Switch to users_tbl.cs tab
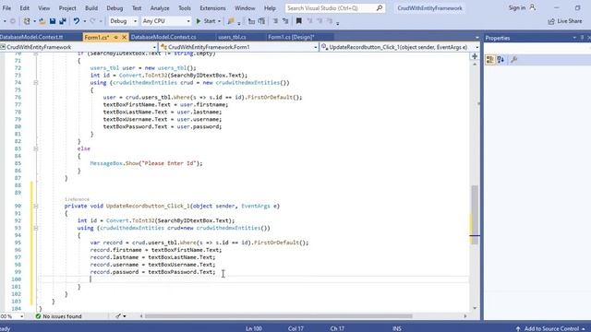591x332 pixels. pos(232,37)
